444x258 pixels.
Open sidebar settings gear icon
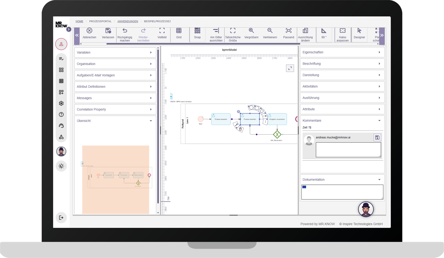click(61, 103)
